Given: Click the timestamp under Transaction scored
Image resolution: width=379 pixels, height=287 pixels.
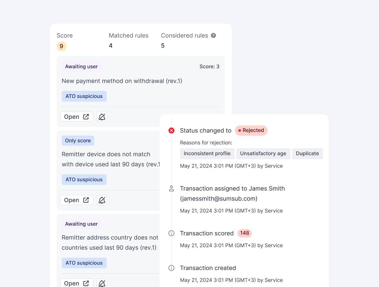Looking at the screenshot, I should click(231, 245).
